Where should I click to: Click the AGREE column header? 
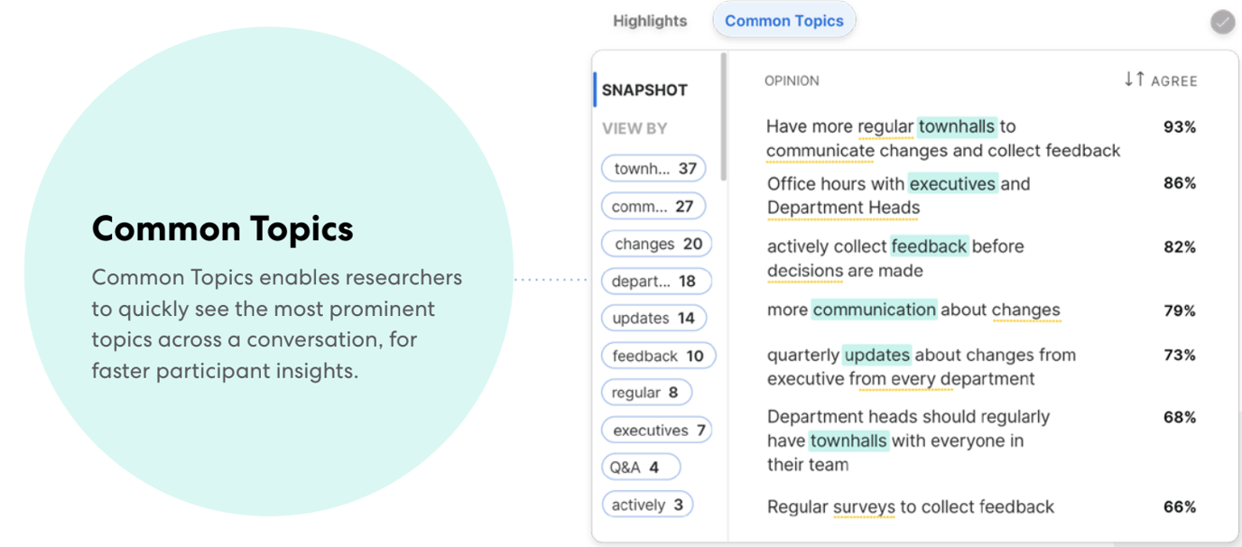click(x=1173, y=81)
